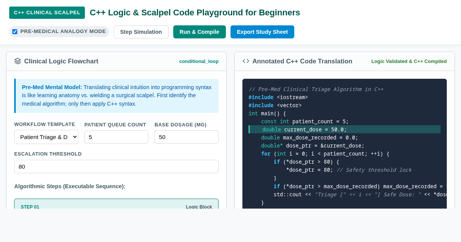Click the code brackets icon beside Annotated C++
The width and height of the screenshot is (461, 242).
coord(246,61)
